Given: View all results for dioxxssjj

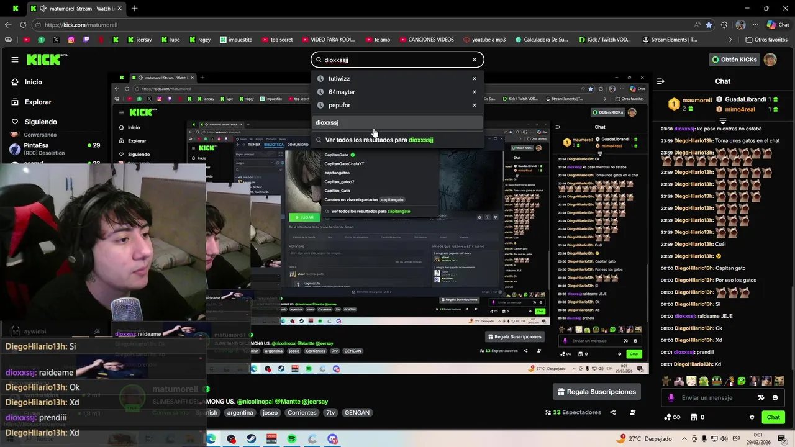Looking at the screenshot, I should 397,140.
